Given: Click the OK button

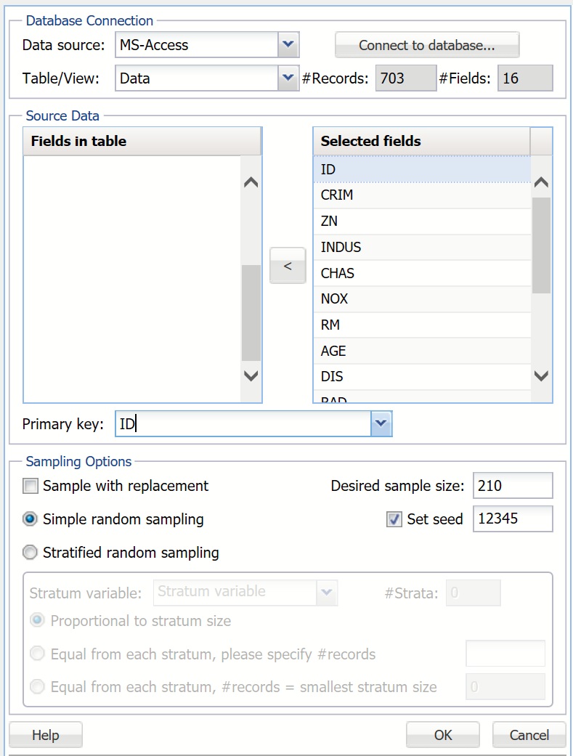Looking at the screenshot, I should click(x=442, y=735).
